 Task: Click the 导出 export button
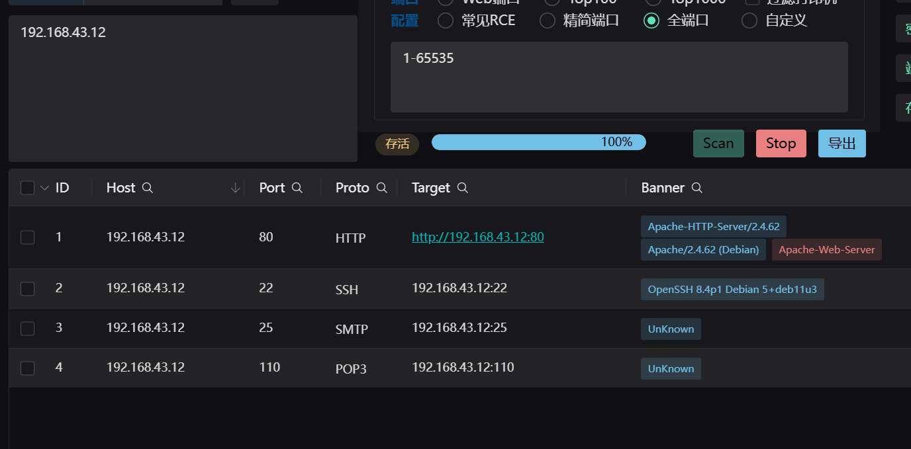842,143
